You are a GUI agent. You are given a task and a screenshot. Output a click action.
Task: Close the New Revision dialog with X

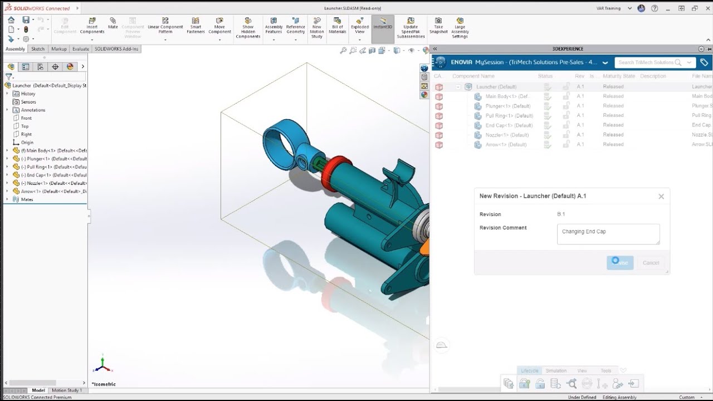coord(661,196)
